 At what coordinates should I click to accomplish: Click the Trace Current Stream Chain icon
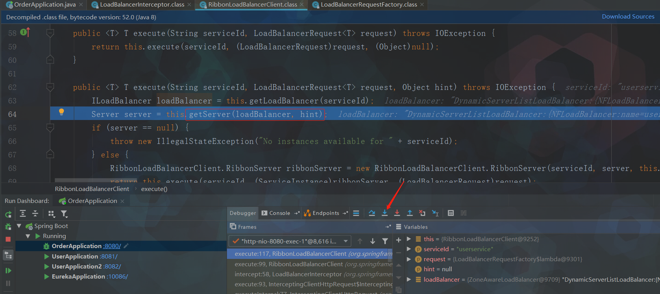tap(464, 213)
